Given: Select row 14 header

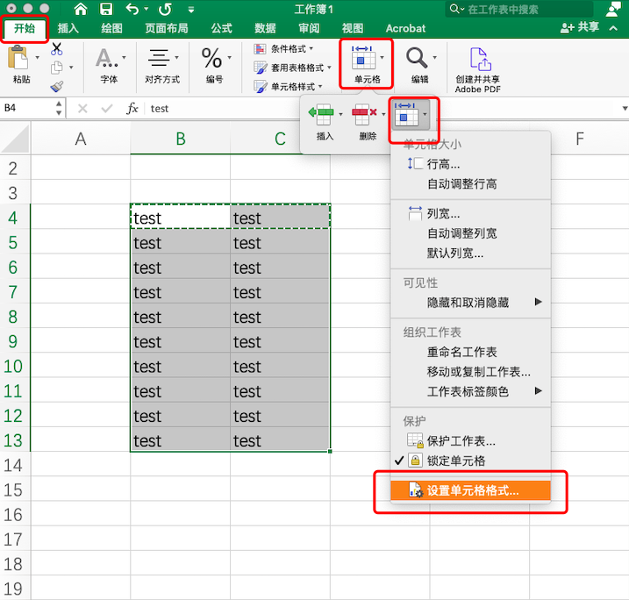Looking at the screenshot, I should click(14, 465).
